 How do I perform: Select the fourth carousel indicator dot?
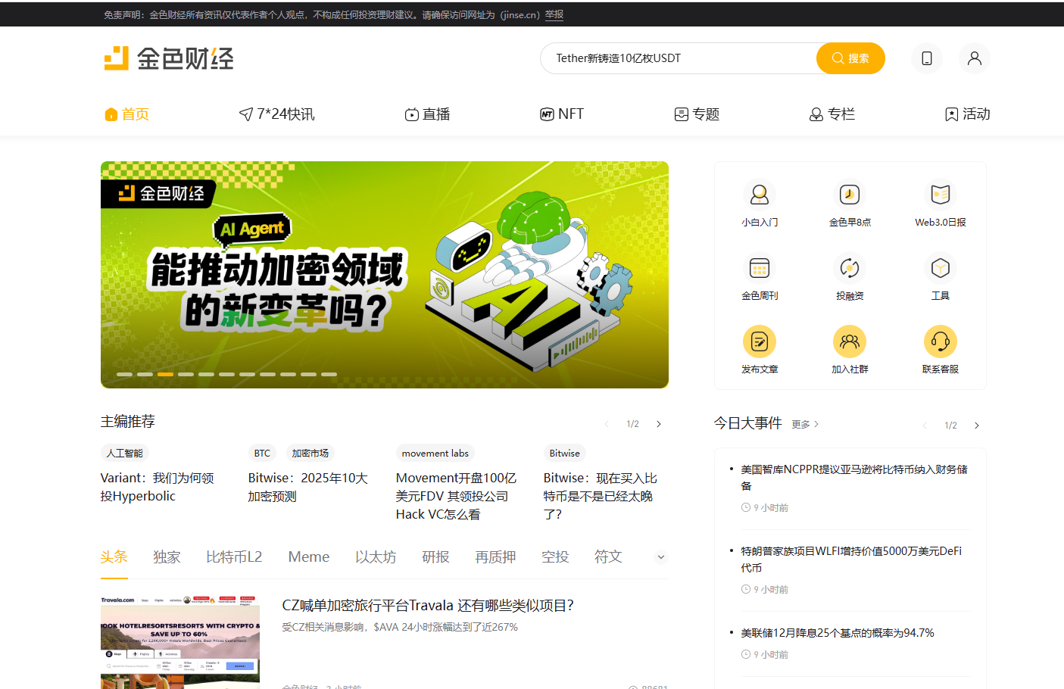186,373
